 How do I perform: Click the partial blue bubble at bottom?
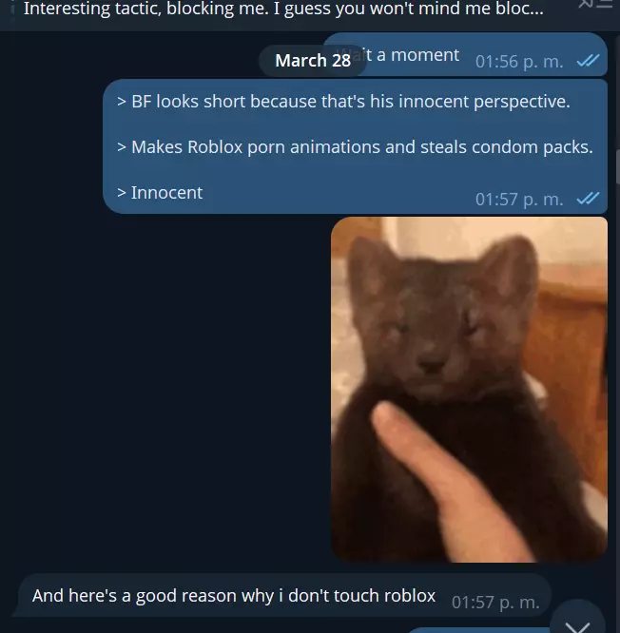478,630
